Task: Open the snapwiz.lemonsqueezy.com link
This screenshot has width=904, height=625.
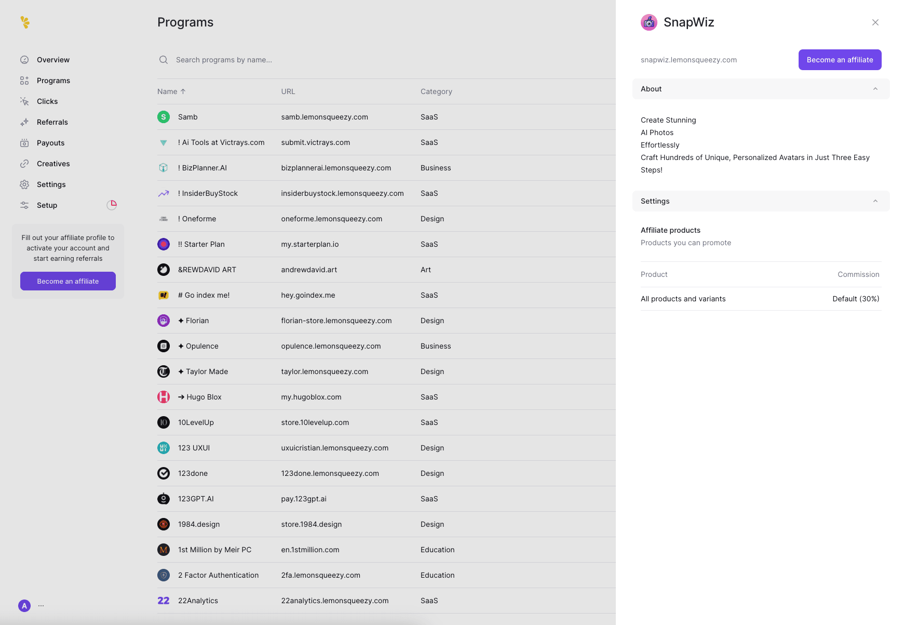Action: [x=689, y=60]
